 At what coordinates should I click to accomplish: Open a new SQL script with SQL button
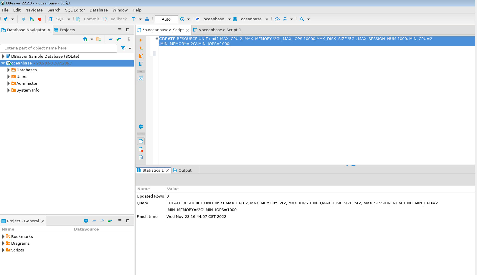57,19
